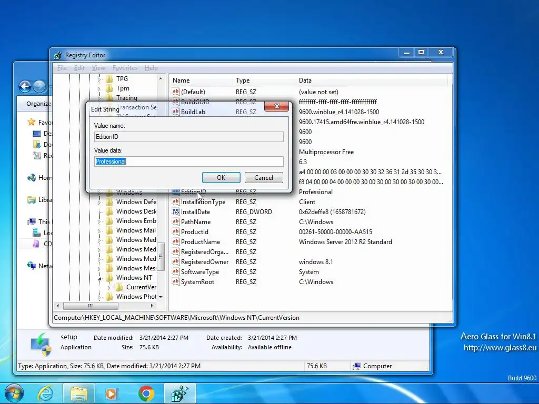539x404 pixels.
Task: Expand the CurrentVer tree node
Action: tap(109, 288)
